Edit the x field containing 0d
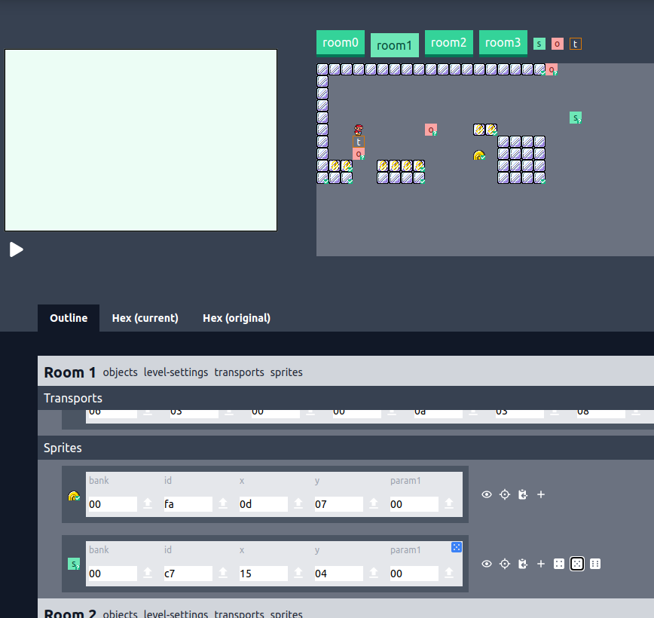The image size is (654, 618). [263, 504]
